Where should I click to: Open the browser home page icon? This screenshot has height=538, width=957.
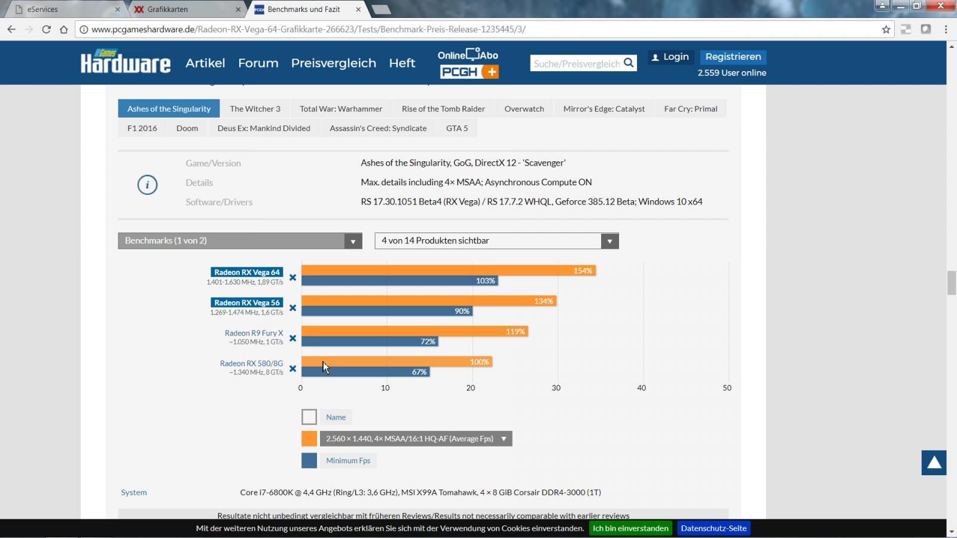(x=63, y=29)
